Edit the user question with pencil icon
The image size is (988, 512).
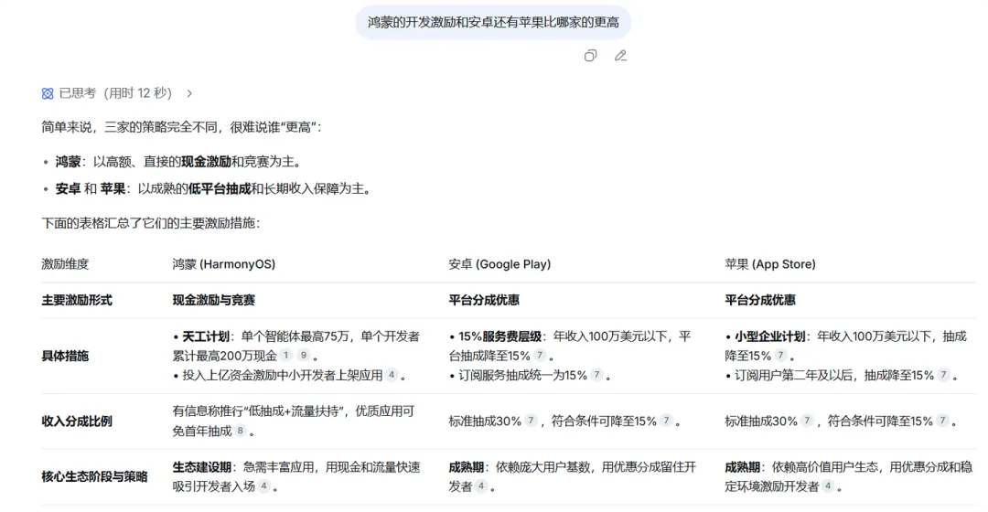click(620, 56)
